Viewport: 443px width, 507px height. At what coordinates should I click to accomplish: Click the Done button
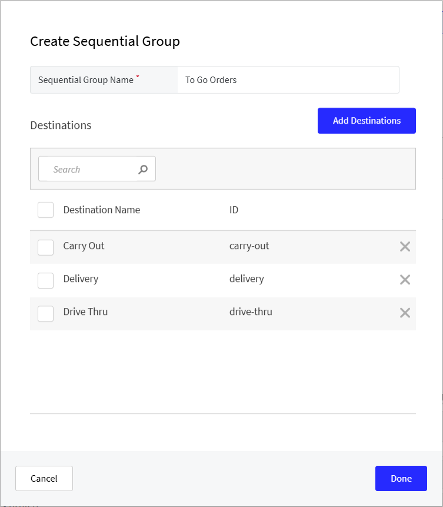click(401, 478)
